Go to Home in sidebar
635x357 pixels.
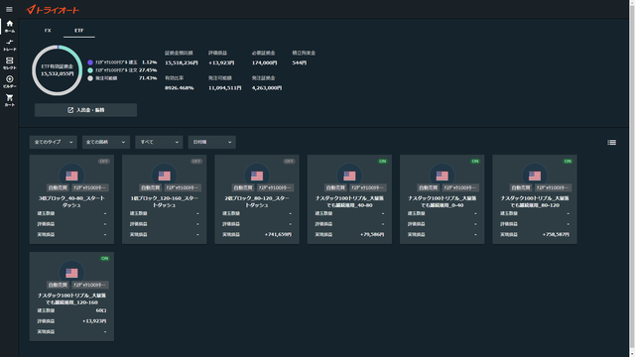click(9, 27)
